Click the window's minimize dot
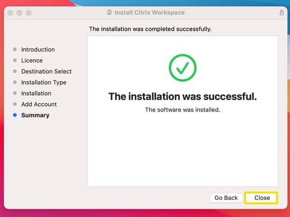 (20, 13)
